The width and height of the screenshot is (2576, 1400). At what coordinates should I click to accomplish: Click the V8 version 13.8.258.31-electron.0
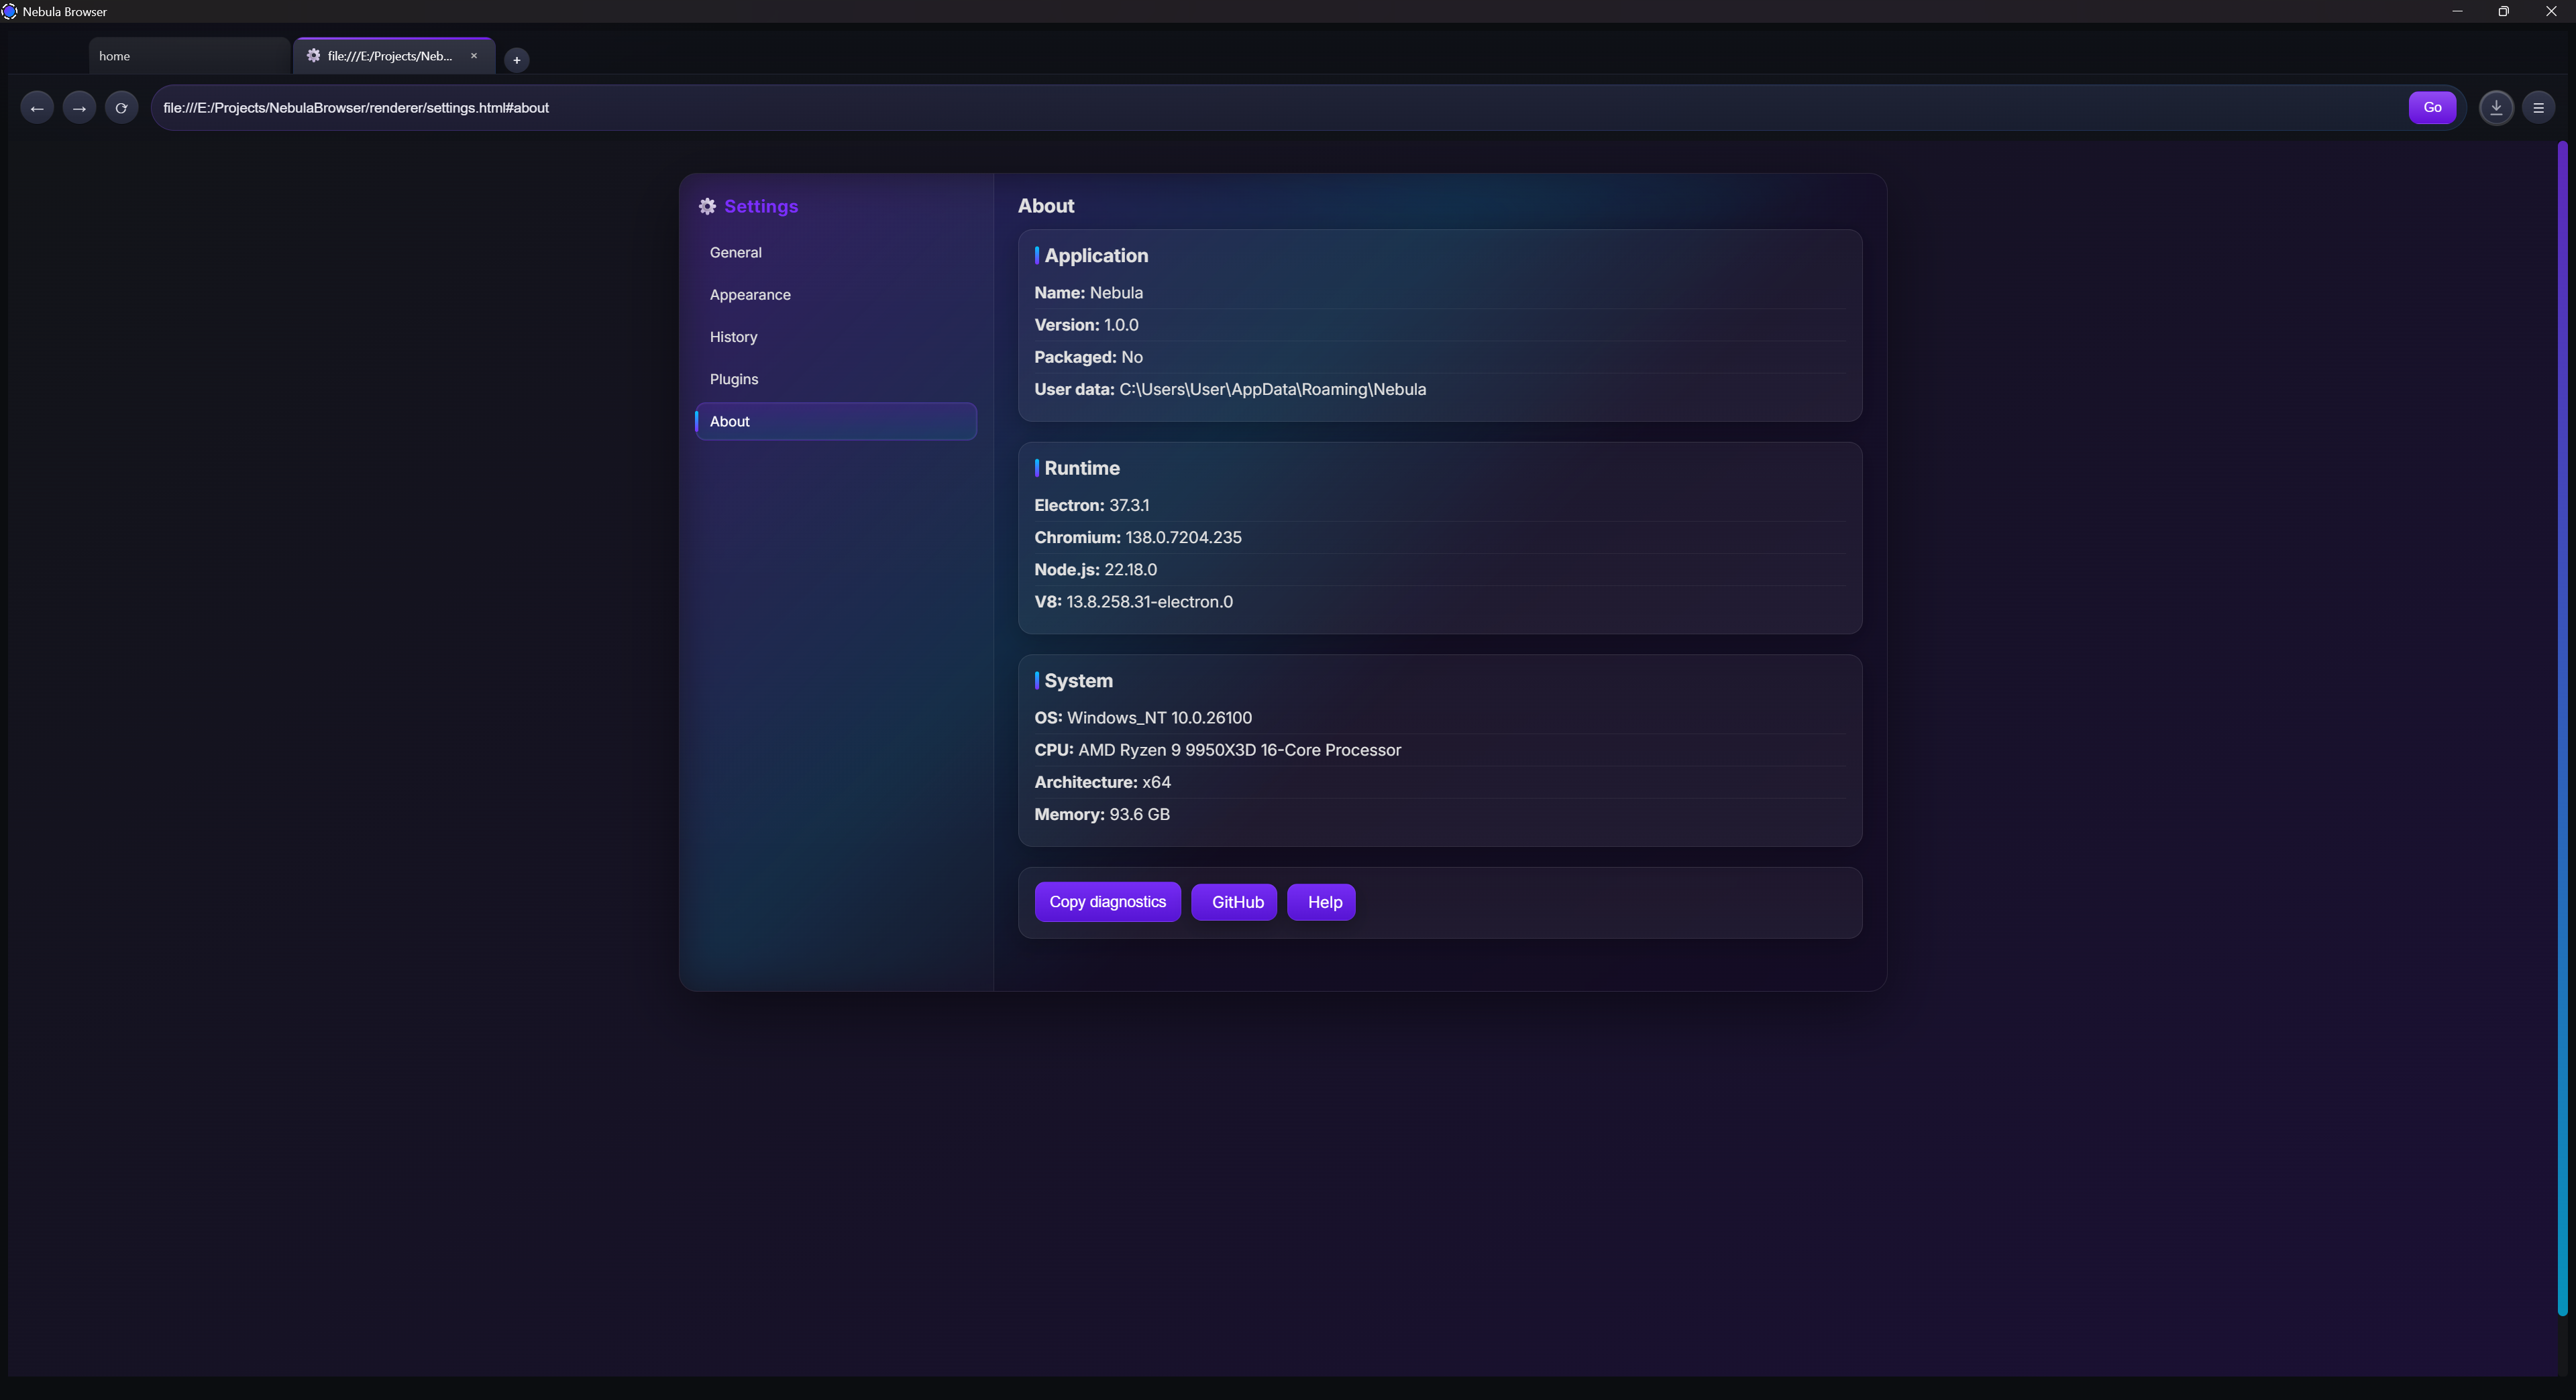1149,601
